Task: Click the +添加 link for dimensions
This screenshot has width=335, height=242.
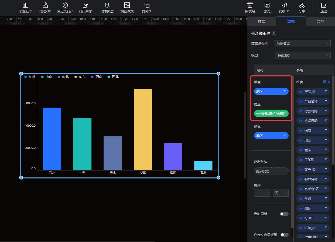Action: point(325,82)
